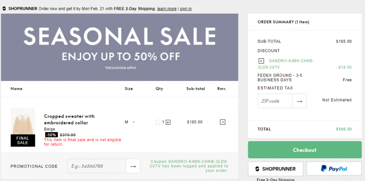Open the size M dropdown

point(130,122)
